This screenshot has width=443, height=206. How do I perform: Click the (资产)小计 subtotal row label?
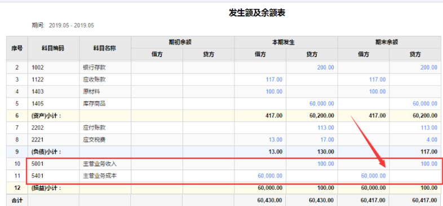(x=46, y=116)
